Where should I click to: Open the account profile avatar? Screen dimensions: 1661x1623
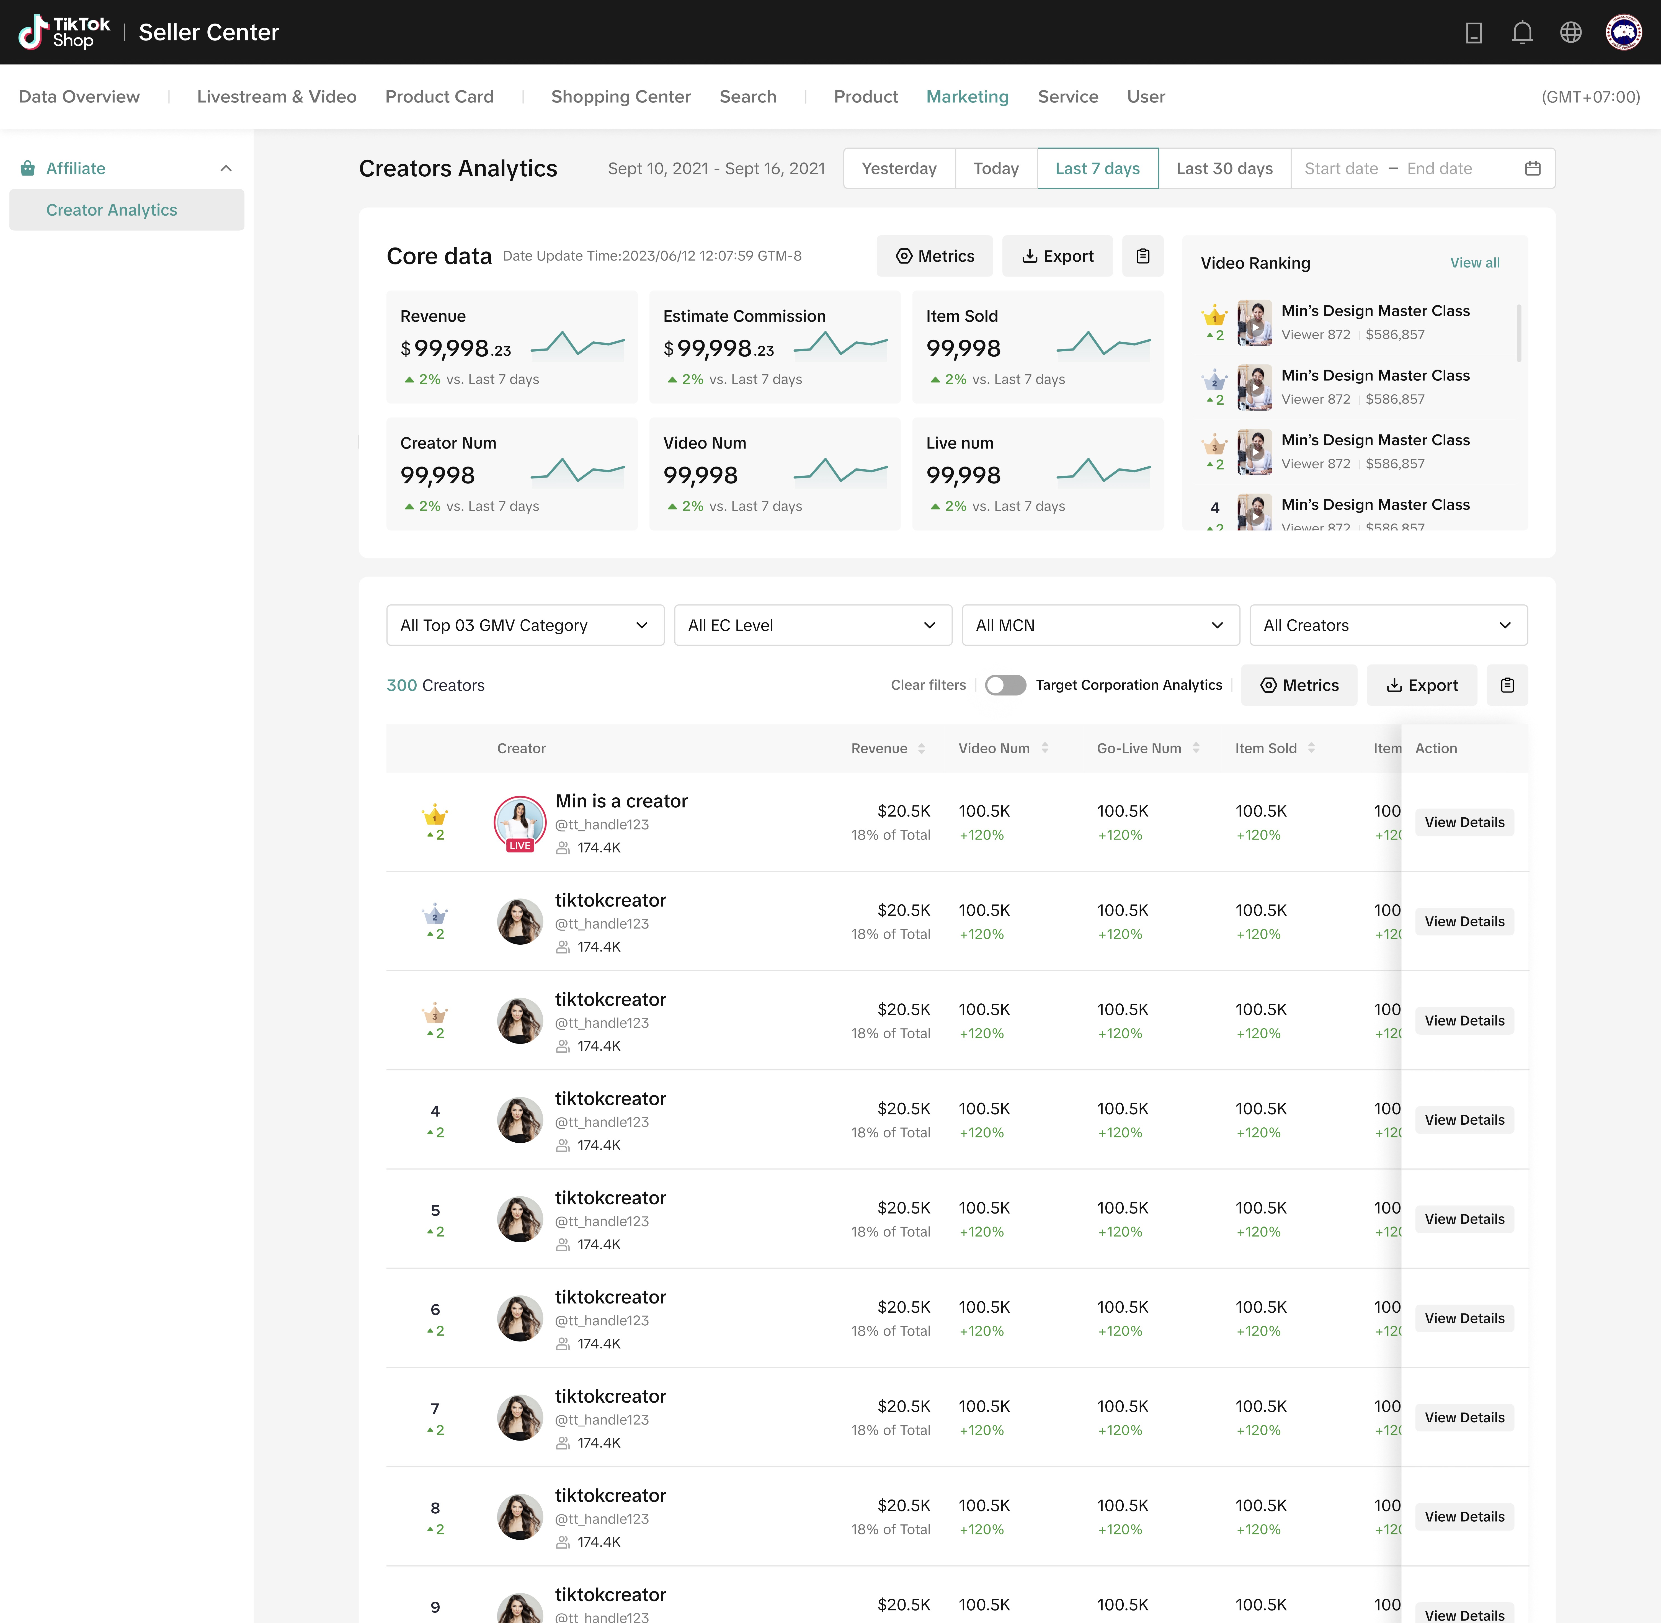tap(1624, 32)
